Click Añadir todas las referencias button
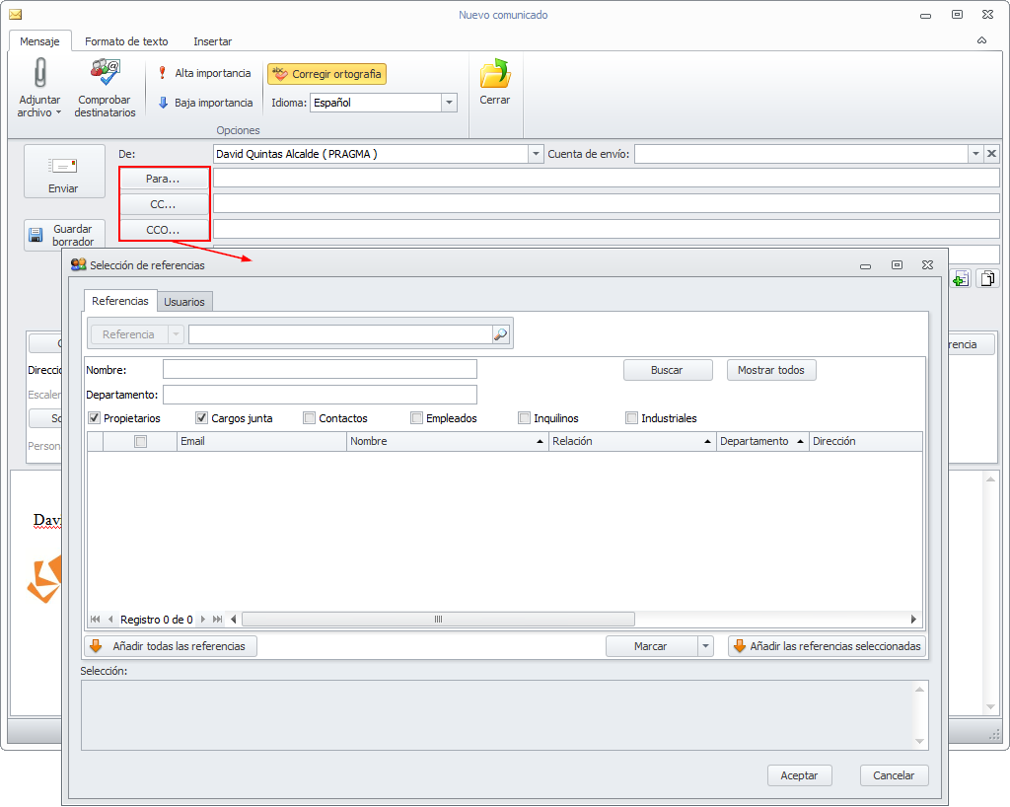 coord(171,646)
